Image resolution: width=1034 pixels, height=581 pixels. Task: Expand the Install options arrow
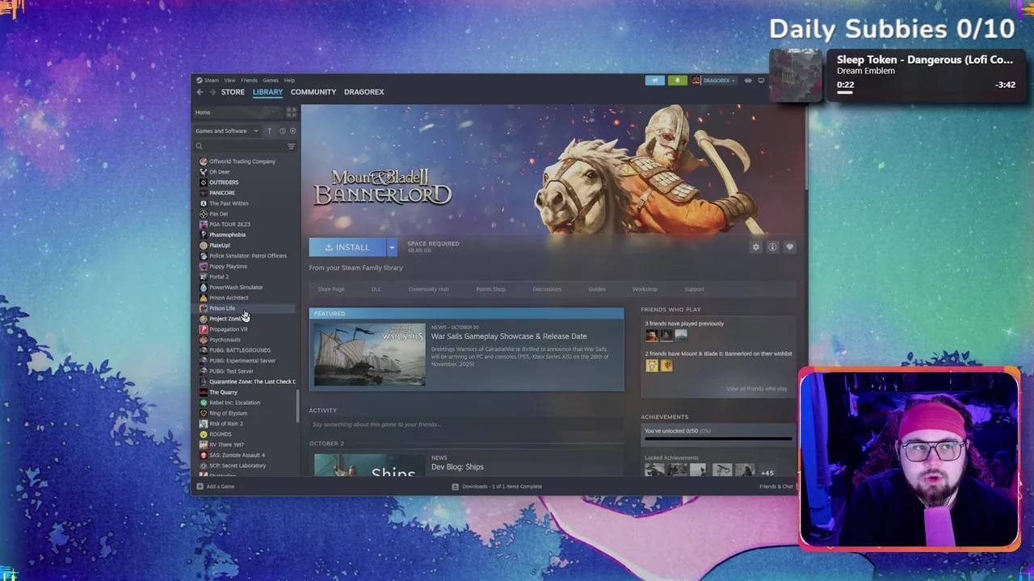click(392, 247)
